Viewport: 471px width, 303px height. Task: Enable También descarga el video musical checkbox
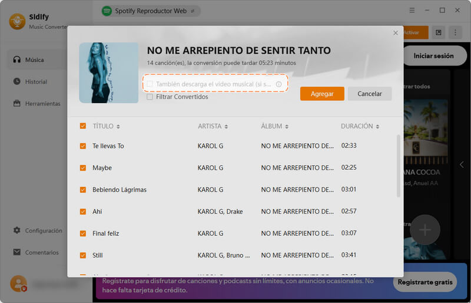point(150,84)
